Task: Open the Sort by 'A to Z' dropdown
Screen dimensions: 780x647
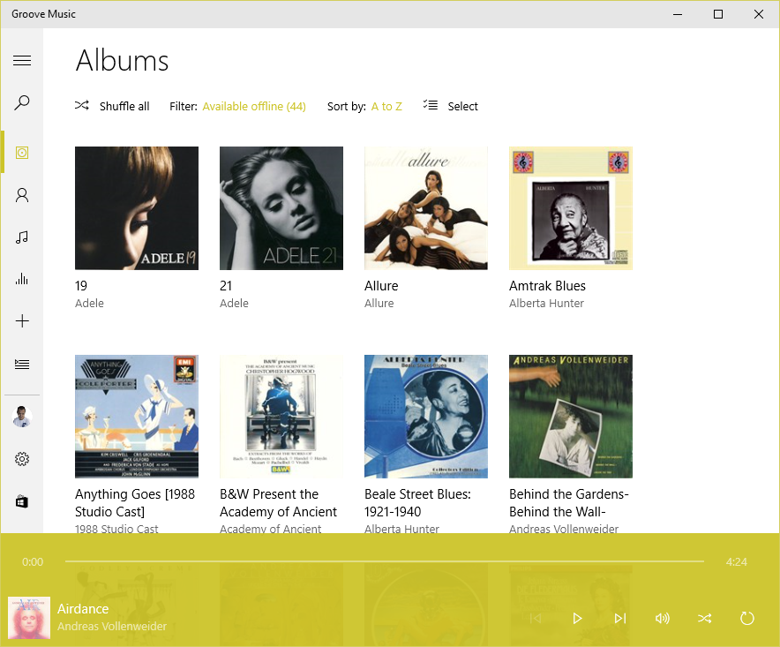Action: click(386, 107)
